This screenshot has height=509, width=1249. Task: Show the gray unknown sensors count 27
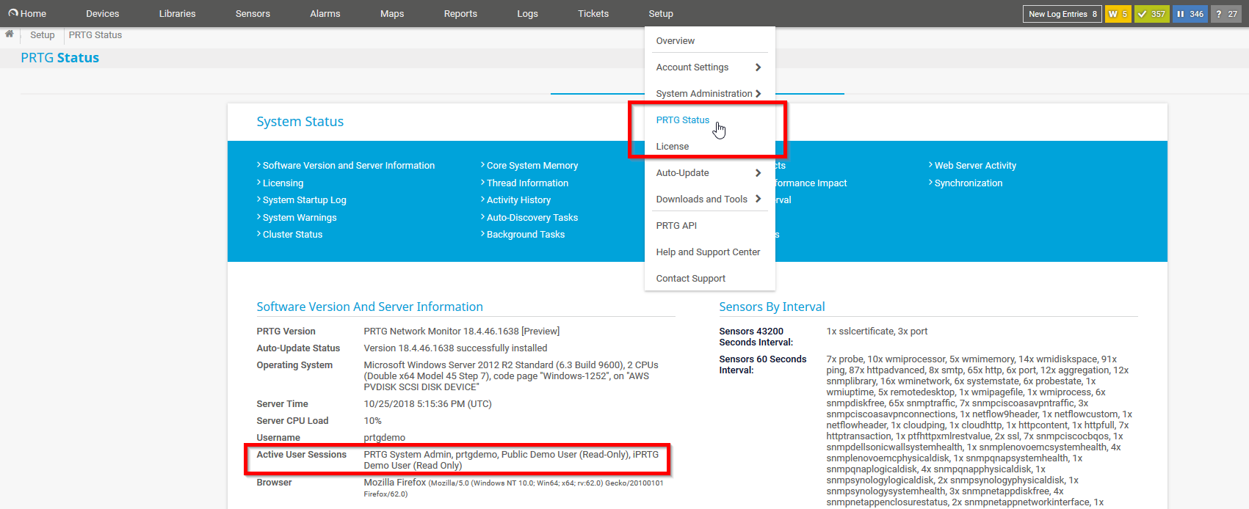pos(1226,14)
